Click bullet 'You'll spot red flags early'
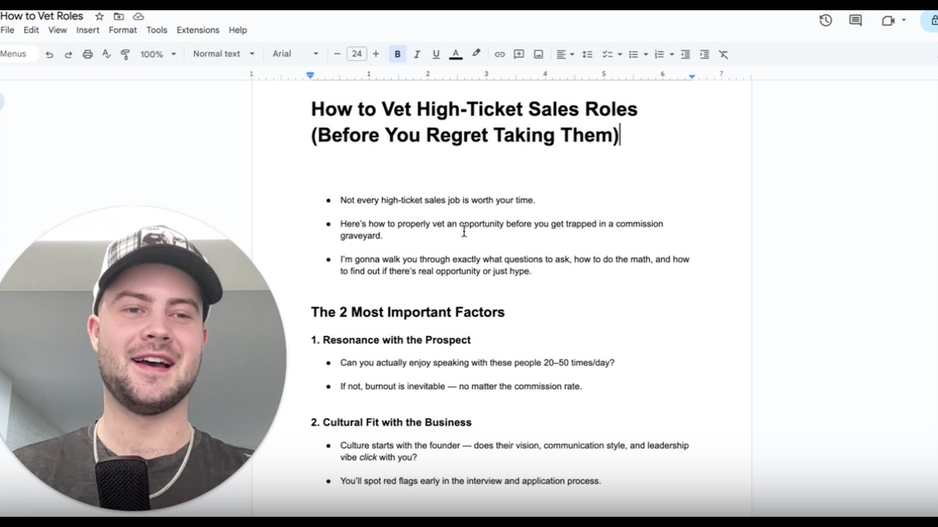The width and height of the screenshot is (938, 527). point(470,481)
